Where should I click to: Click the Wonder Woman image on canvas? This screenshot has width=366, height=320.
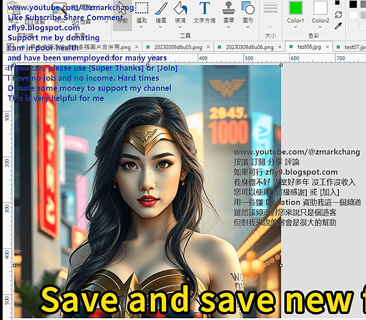(x=148, y=191)
